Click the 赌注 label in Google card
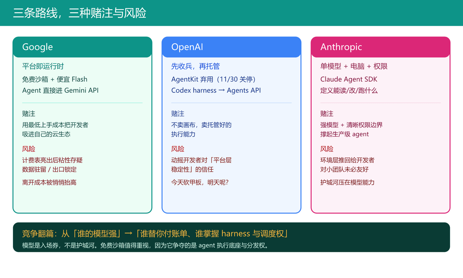 click(x=29, y=114)
